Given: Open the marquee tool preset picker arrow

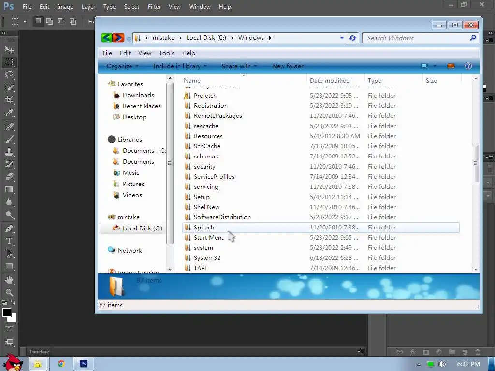Looking at the screenshot, I should pyautogui.click(x=25, y=22).
